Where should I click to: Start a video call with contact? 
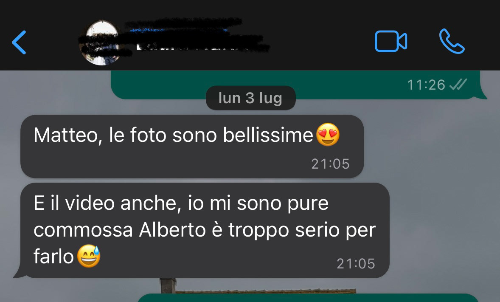click(391, 41)
